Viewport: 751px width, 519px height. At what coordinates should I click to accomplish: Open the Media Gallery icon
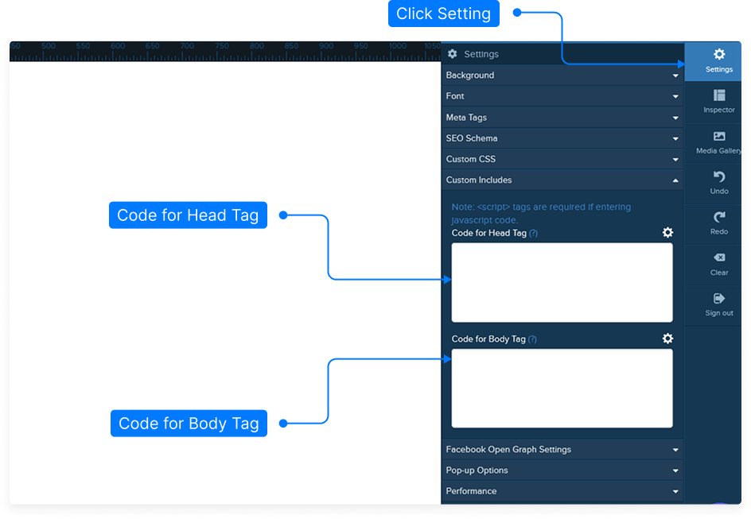point(718,137)
